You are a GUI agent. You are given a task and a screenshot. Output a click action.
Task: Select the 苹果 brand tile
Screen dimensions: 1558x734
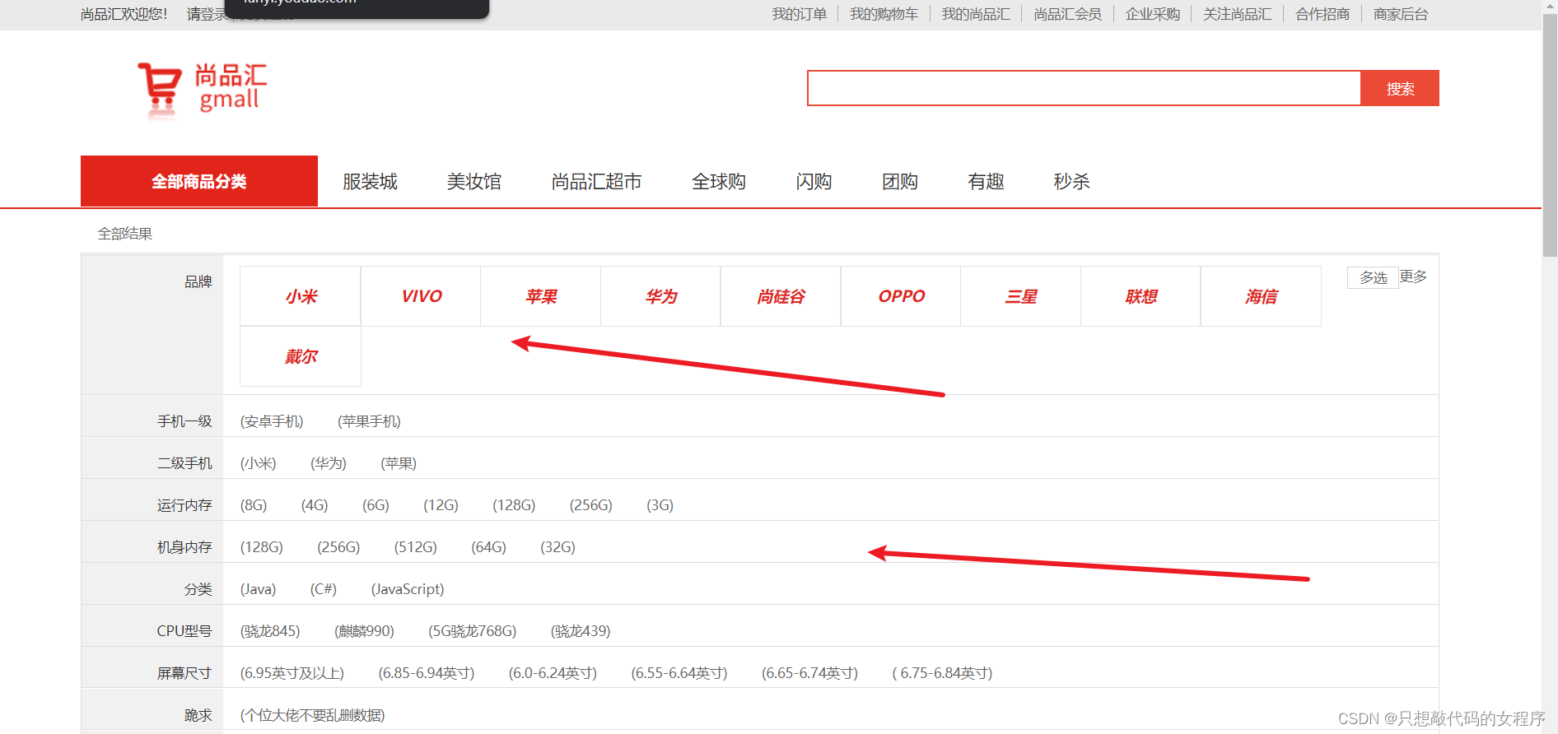(541, 296)
